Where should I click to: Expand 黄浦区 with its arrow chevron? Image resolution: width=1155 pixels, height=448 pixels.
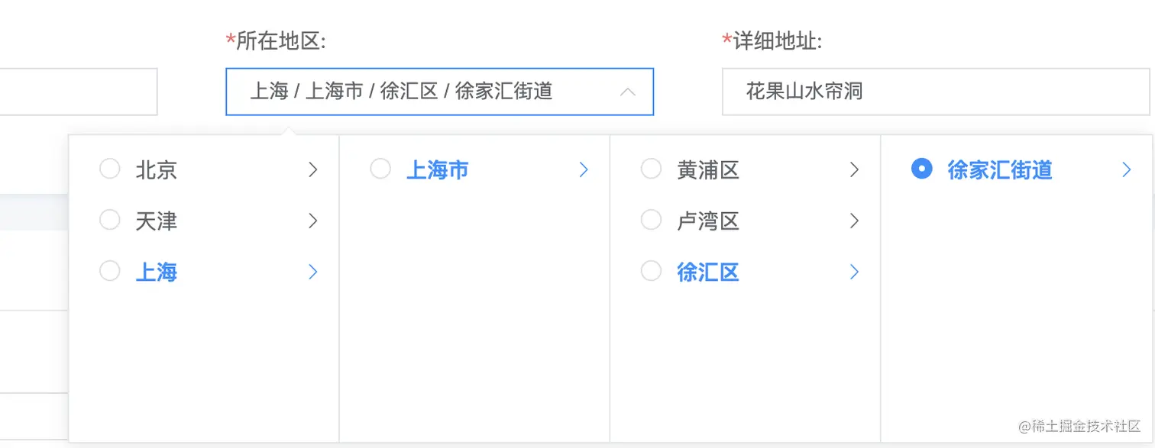pyautogui.click(x=854, y=169)
